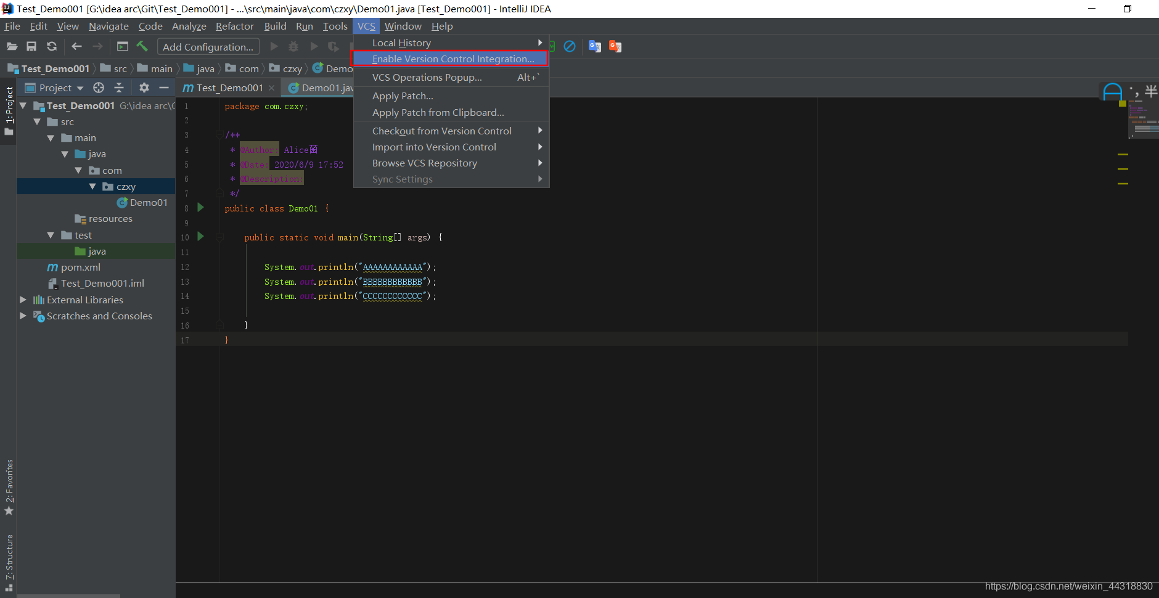Collapse the com package
Viewport: 1159px width, 598px height.
(x=78, y=170)
